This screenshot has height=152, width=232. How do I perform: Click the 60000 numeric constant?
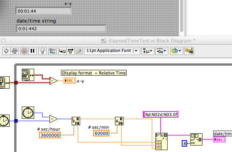click(101, 133)
